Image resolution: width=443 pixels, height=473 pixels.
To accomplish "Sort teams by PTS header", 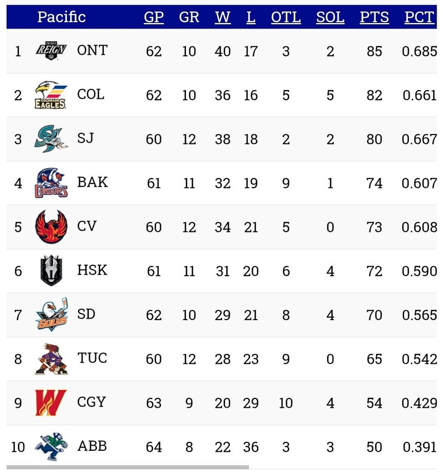I will (x=374, y=18).
